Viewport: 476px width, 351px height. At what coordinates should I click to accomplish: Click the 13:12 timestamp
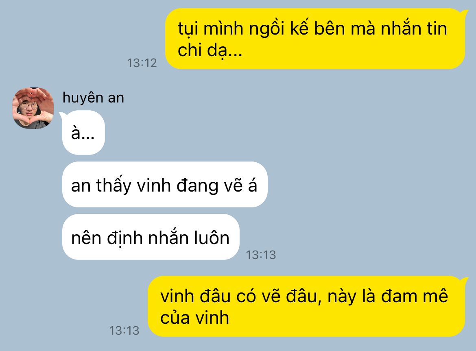point(142,63)
